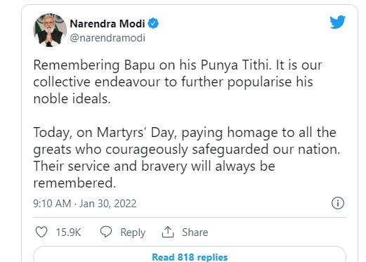Click the share upload arrow icon
The width and height of the screenshot is (366, 262).
click(168, 232)
